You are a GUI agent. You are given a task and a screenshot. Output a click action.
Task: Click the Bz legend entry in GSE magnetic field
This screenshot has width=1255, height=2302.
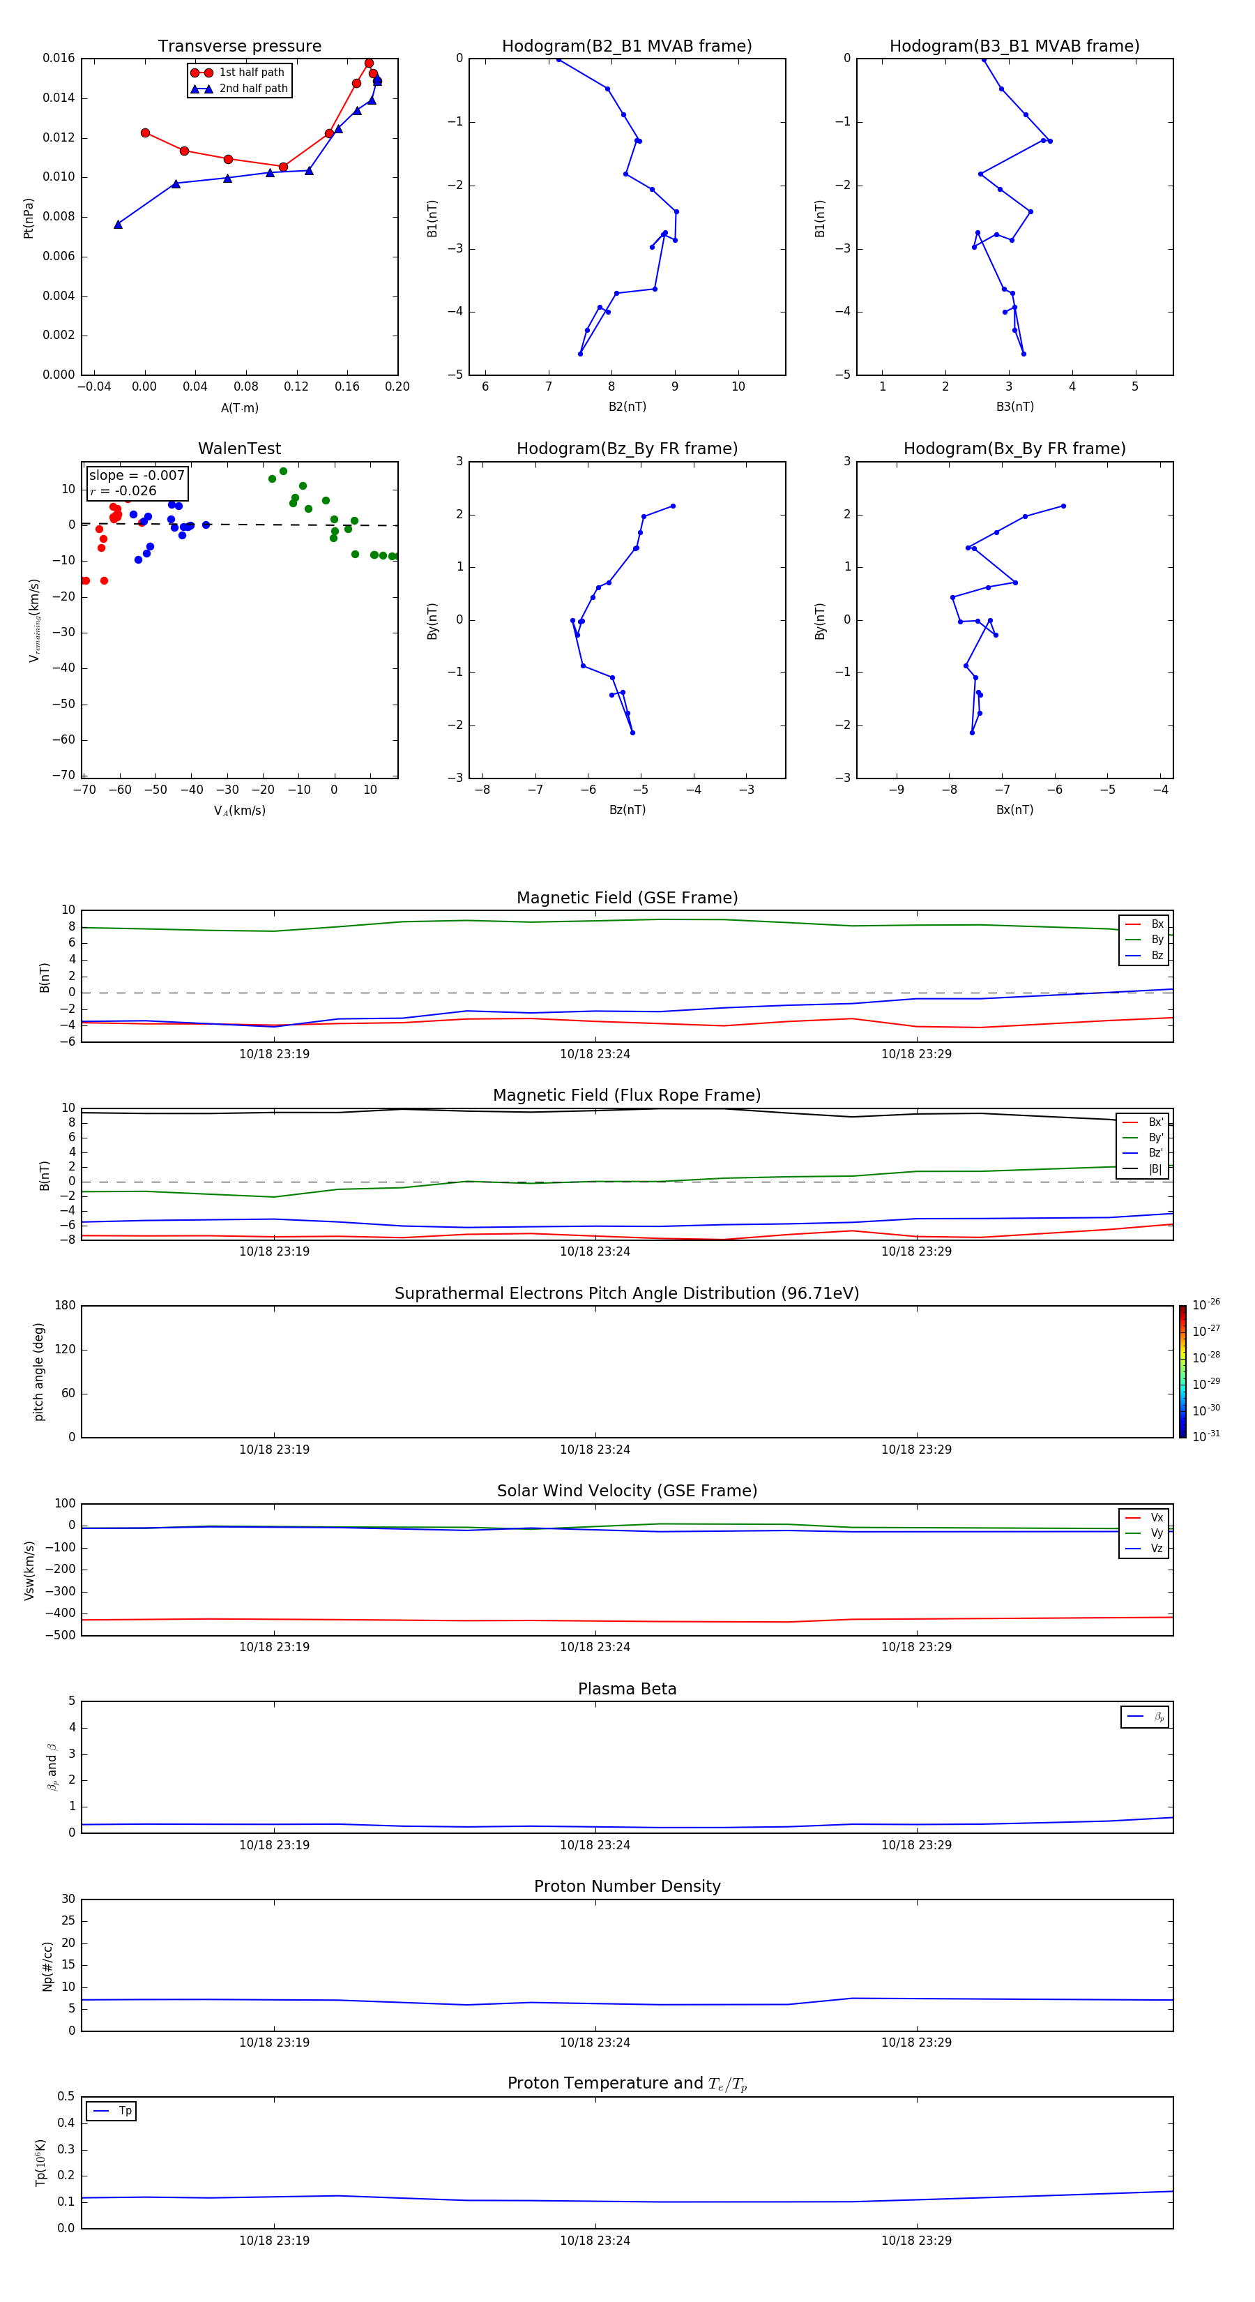1144,955
